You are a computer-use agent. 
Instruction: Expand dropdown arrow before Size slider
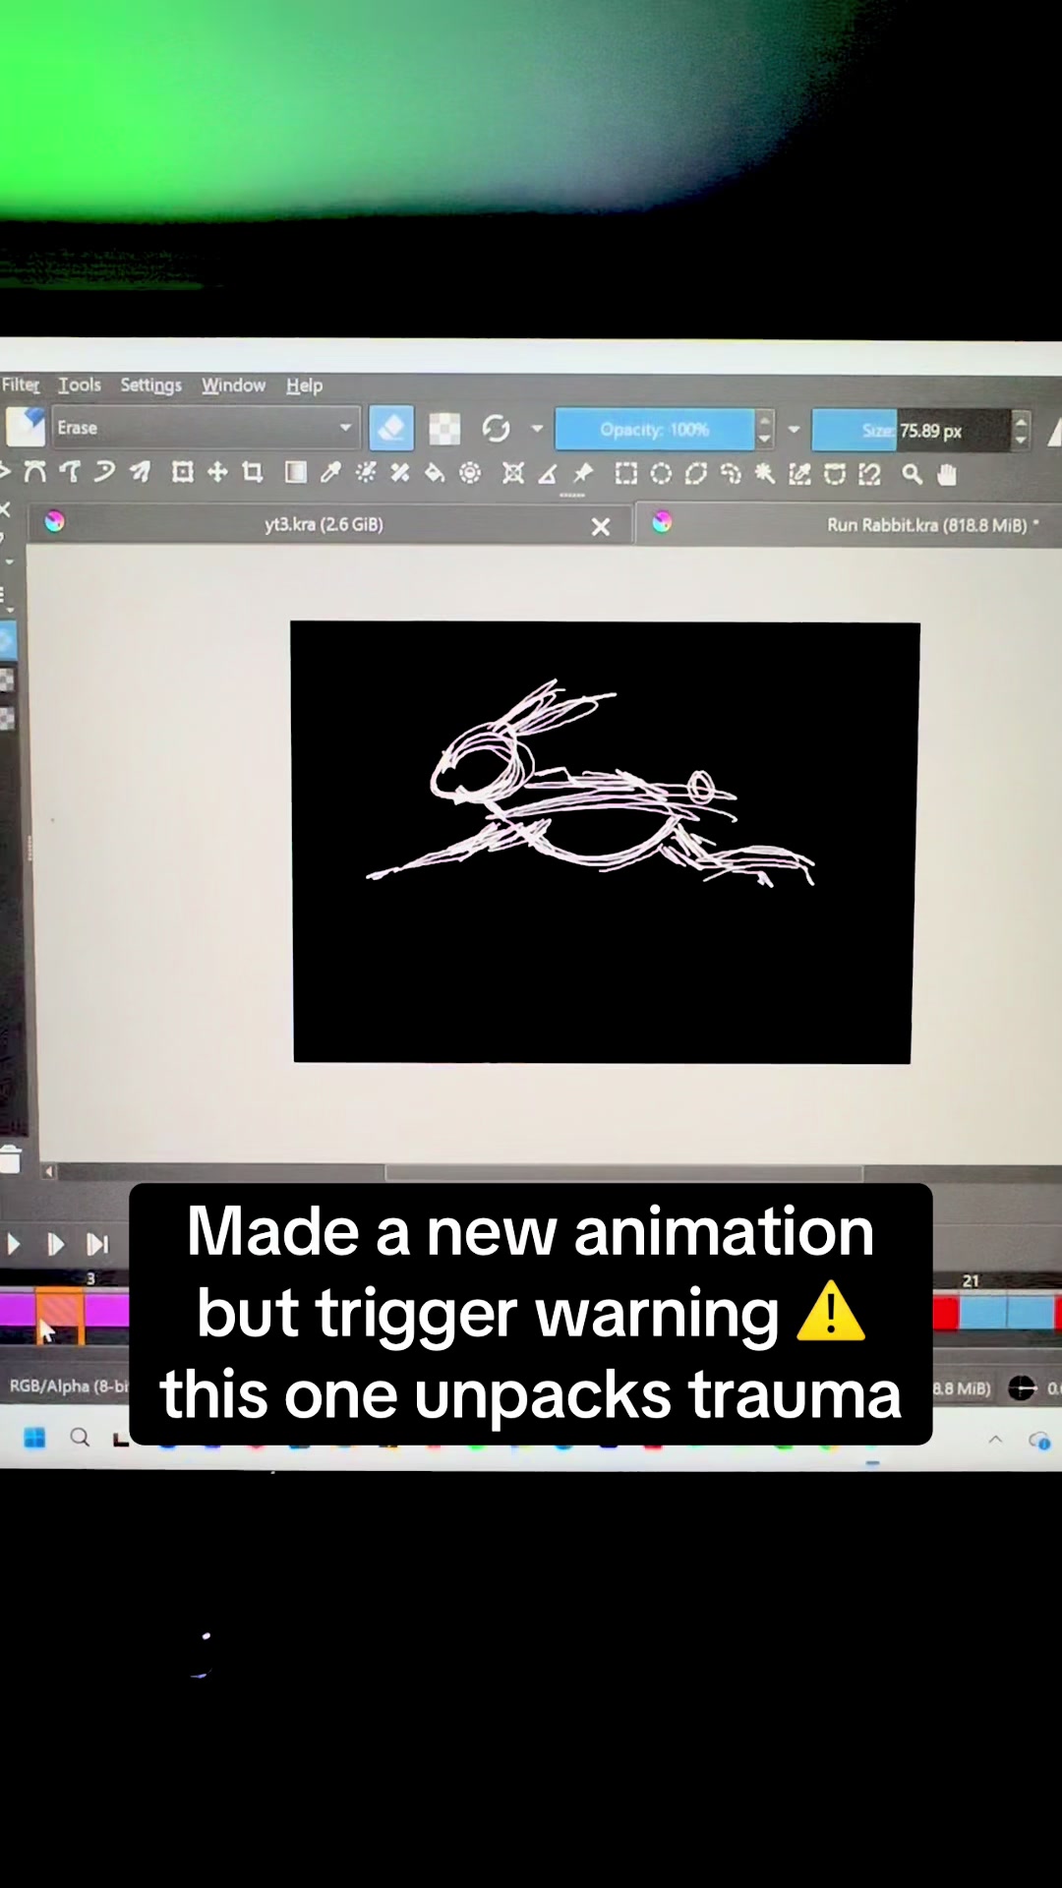[x=795, y=430]
